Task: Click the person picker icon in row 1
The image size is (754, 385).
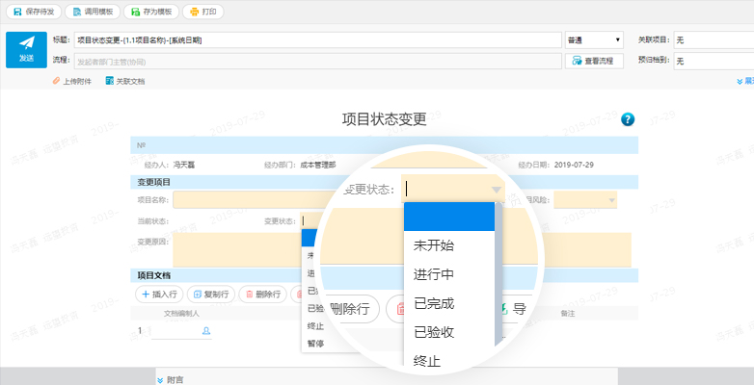Action: click(x=205, y=330)
